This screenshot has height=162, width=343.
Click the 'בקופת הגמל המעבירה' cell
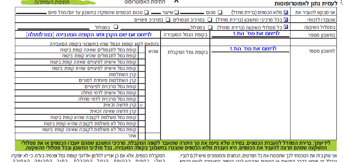(x=186, y=35)
